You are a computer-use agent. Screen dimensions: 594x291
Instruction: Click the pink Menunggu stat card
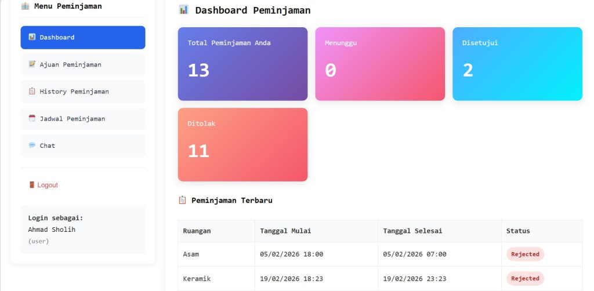tap(380, 64)
